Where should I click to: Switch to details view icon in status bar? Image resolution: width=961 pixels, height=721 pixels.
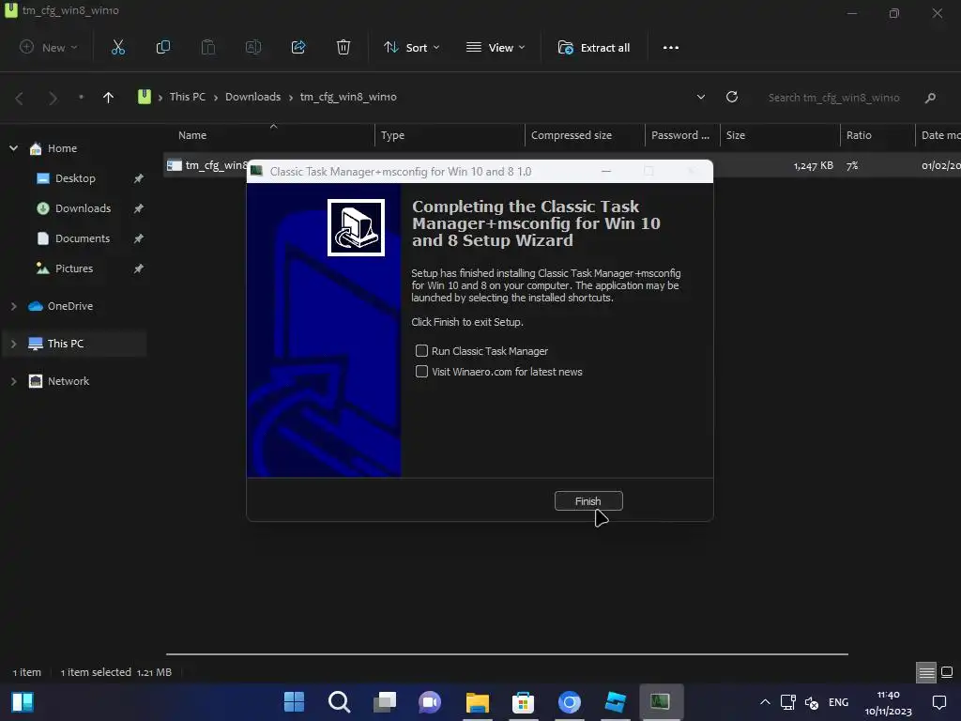tap(926, 672)
